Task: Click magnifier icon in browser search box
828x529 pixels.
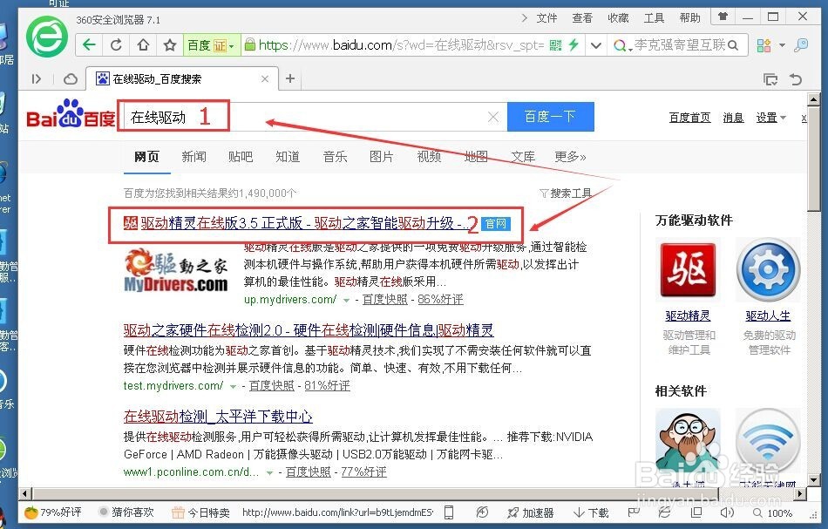Action: point(732,45)
